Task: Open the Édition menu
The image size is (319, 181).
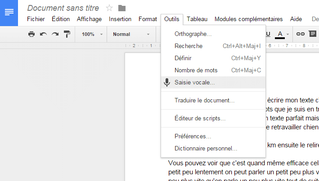Action: (x=61, y=19)
